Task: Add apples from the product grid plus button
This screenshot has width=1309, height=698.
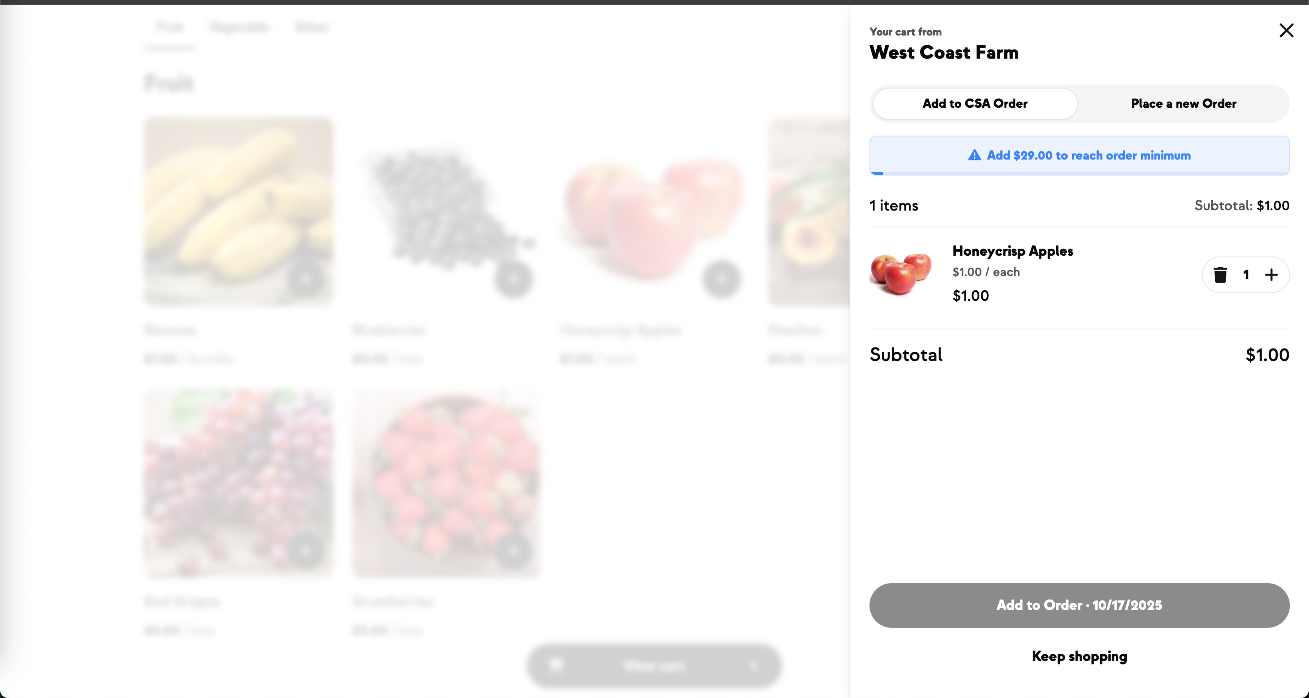Action: 721,279
